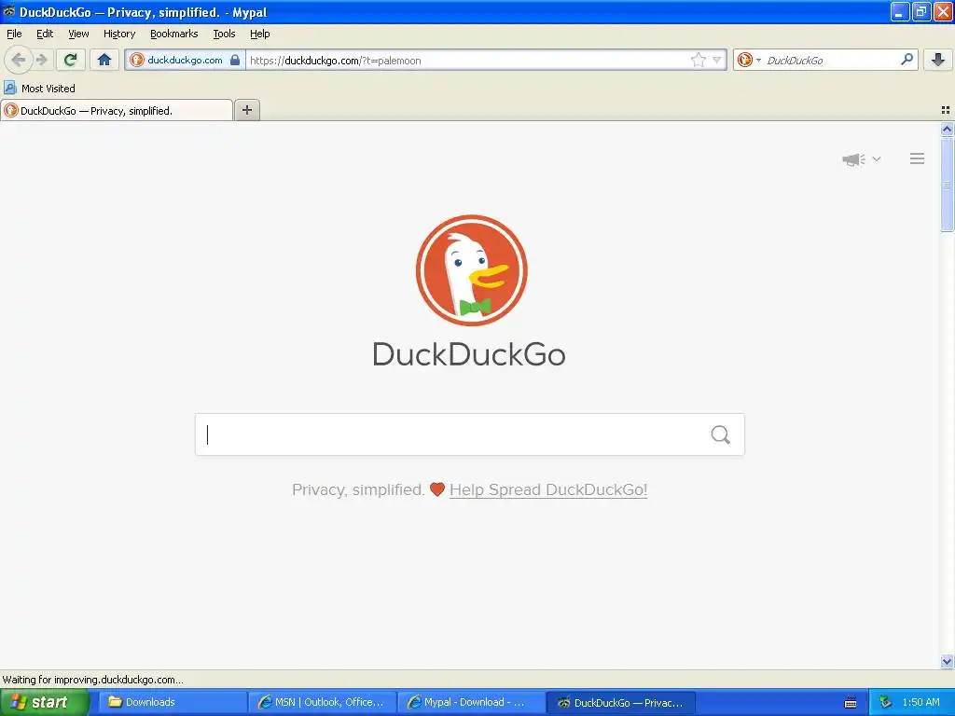Click the padlock security icon in address bar
This screenshot has height=716, width=955.
(235, 60)
